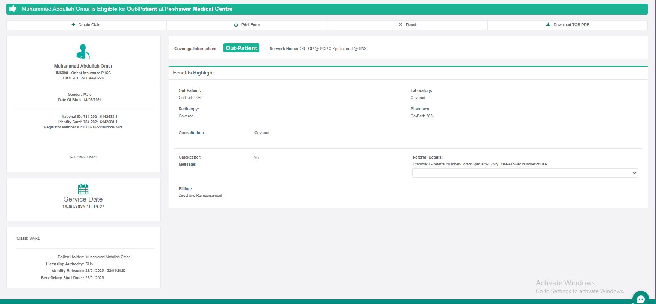Viewport: 656px width, 304px height.
Task: Click the thumbs-up icon in eligibility banner
Action: point(12,9)
